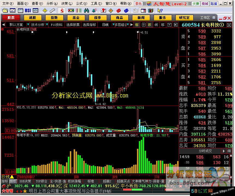The height and width of the screenshot is (196, 235).
Task: Click the split panel icon left of 600584
Action: click(x=176, y=25)
